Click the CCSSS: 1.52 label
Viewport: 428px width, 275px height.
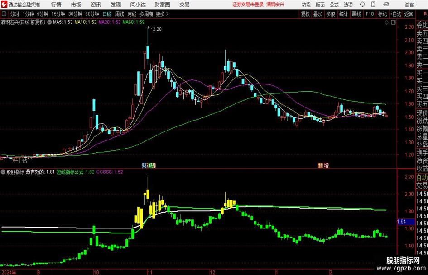(x=110, y=172)
